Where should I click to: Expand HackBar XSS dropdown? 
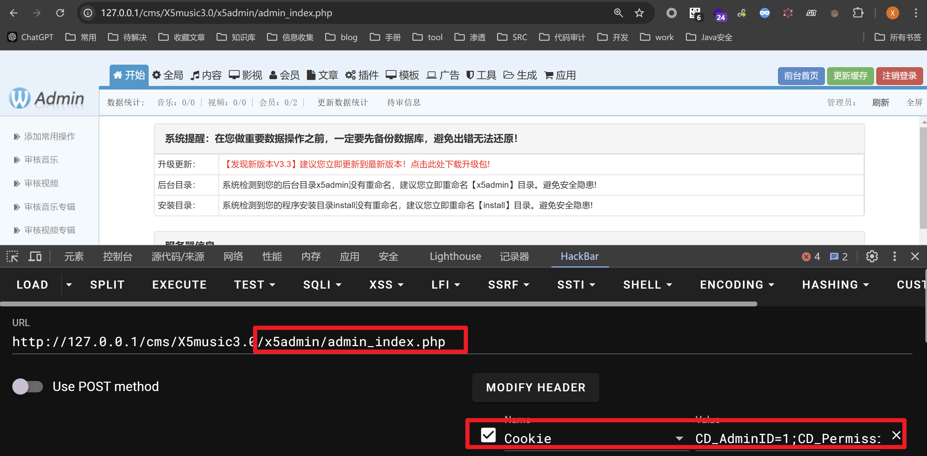pyautogui.click(x=386, y=285)
